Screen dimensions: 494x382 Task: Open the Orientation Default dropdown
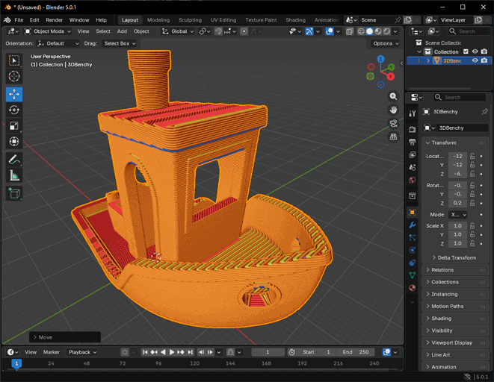[x=58, y=43]
